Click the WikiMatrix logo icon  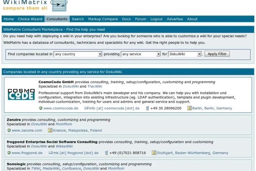pyautogui.click(x=59, y=5)
